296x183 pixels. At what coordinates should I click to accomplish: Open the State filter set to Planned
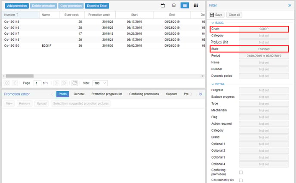point(264,49)
